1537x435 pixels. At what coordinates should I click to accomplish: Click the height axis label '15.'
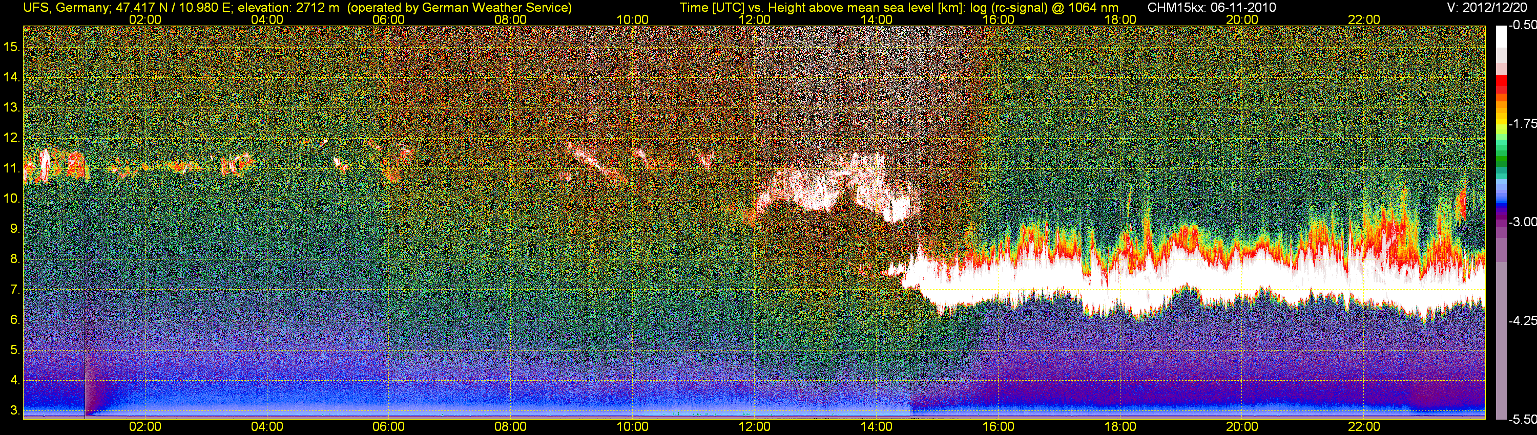pyautogui.click(x=12, y=47)
